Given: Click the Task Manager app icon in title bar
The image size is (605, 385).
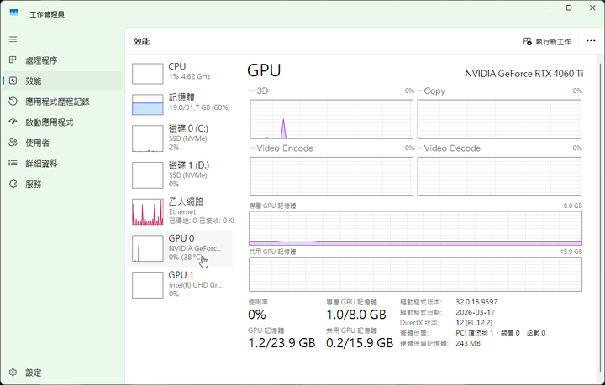Looking at the screenshot, I should [x=14, y=13].
